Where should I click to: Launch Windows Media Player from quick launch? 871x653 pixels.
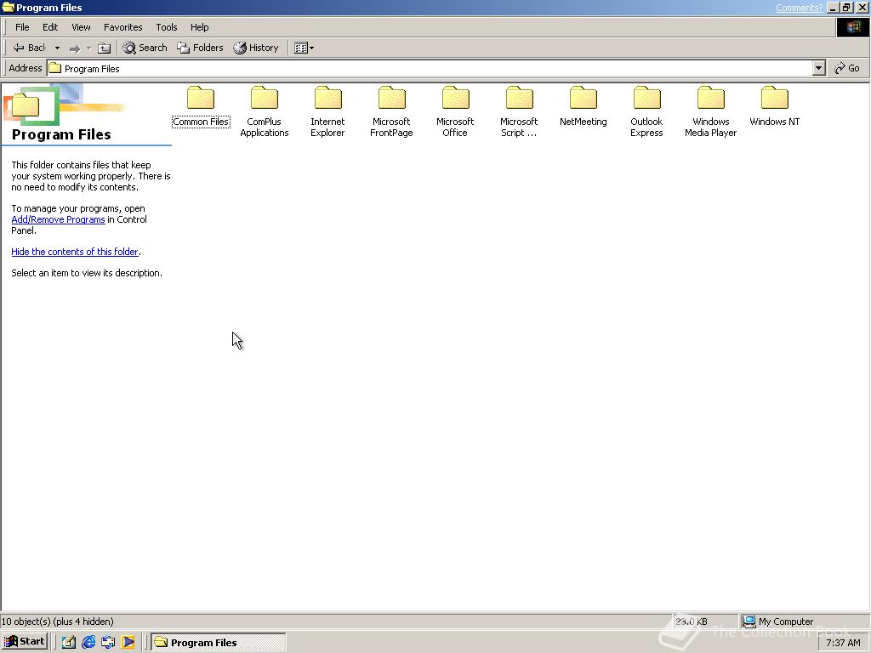(x=128, y=642)
